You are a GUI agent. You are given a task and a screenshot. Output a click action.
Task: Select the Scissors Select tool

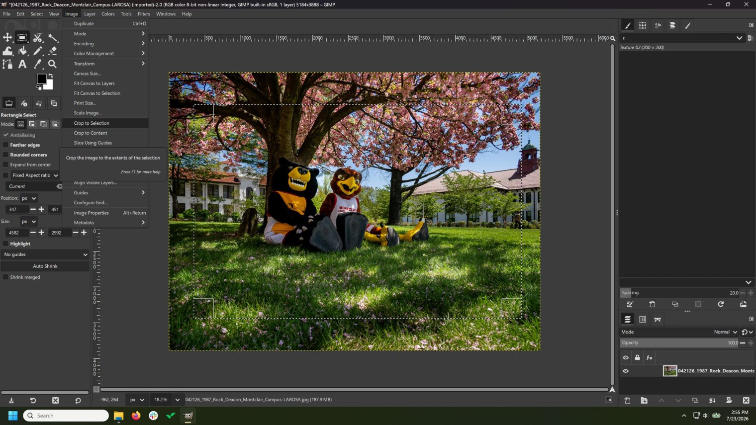38,37
